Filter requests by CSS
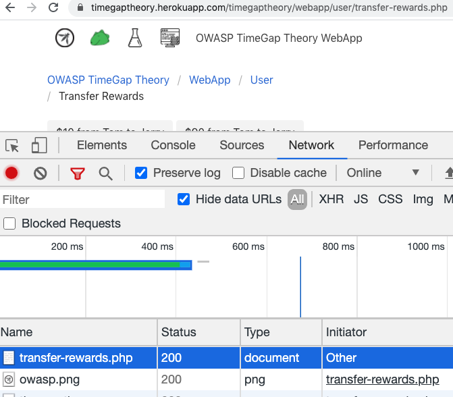 tap(390, 199)
